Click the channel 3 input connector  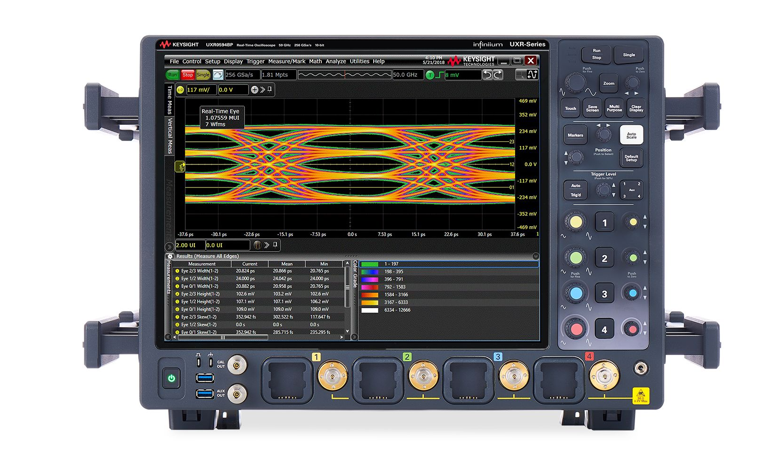pos(514,376)
